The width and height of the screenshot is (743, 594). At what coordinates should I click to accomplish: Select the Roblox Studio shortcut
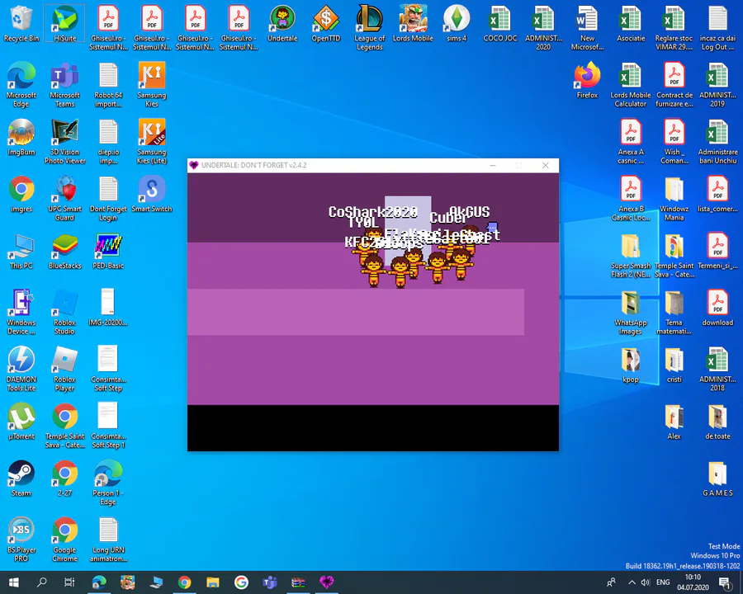click(x=65, y=312)
